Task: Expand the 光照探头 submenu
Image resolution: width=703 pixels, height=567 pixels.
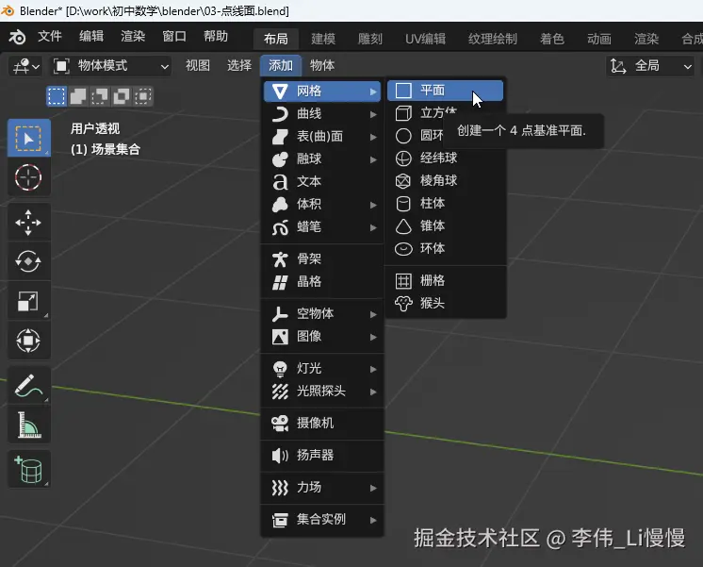Action: click(x=322, y=392)
